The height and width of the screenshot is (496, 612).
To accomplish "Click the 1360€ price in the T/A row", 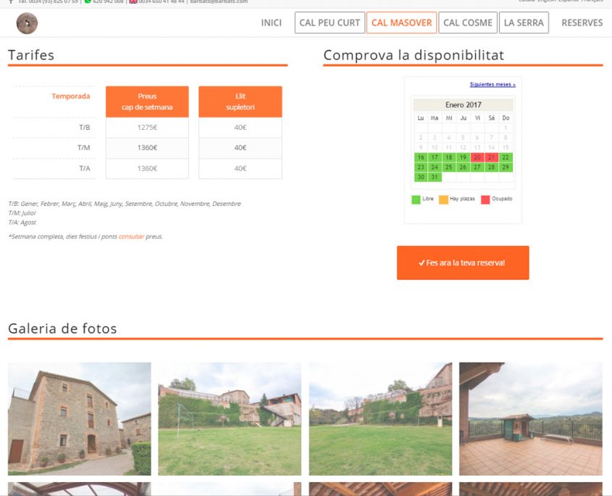I will 147,168.
